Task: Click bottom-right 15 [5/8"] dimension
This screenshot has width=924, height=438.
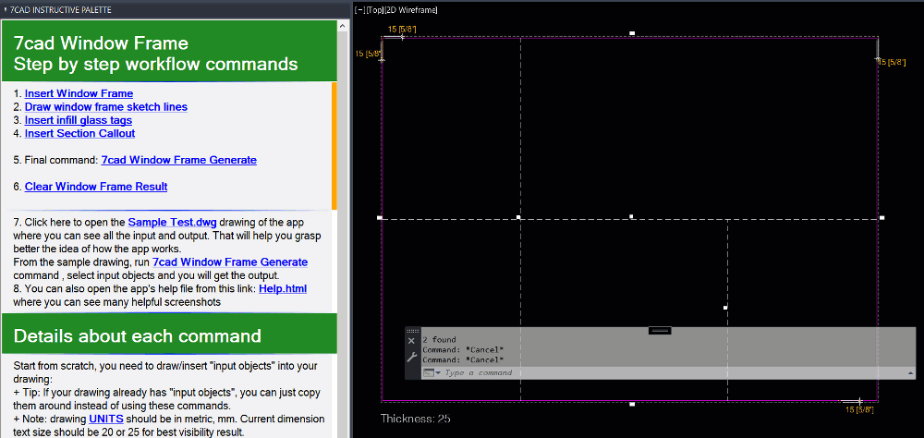Action: pyautogui.click(x=859, y=409)
